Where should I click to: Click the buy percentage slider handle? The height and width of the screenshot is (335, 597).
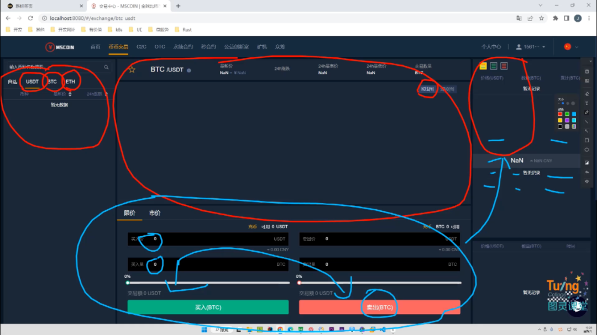coord(128,283)
